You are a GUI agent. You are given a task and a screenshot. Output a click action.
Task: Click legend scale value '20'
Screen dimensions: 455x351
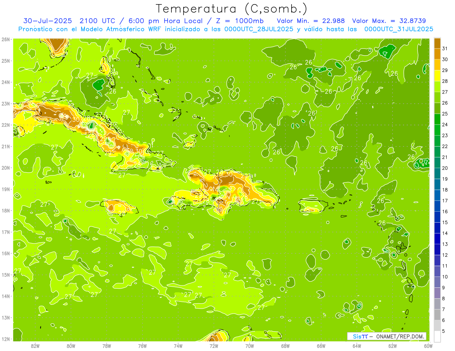tap(445, 168)
